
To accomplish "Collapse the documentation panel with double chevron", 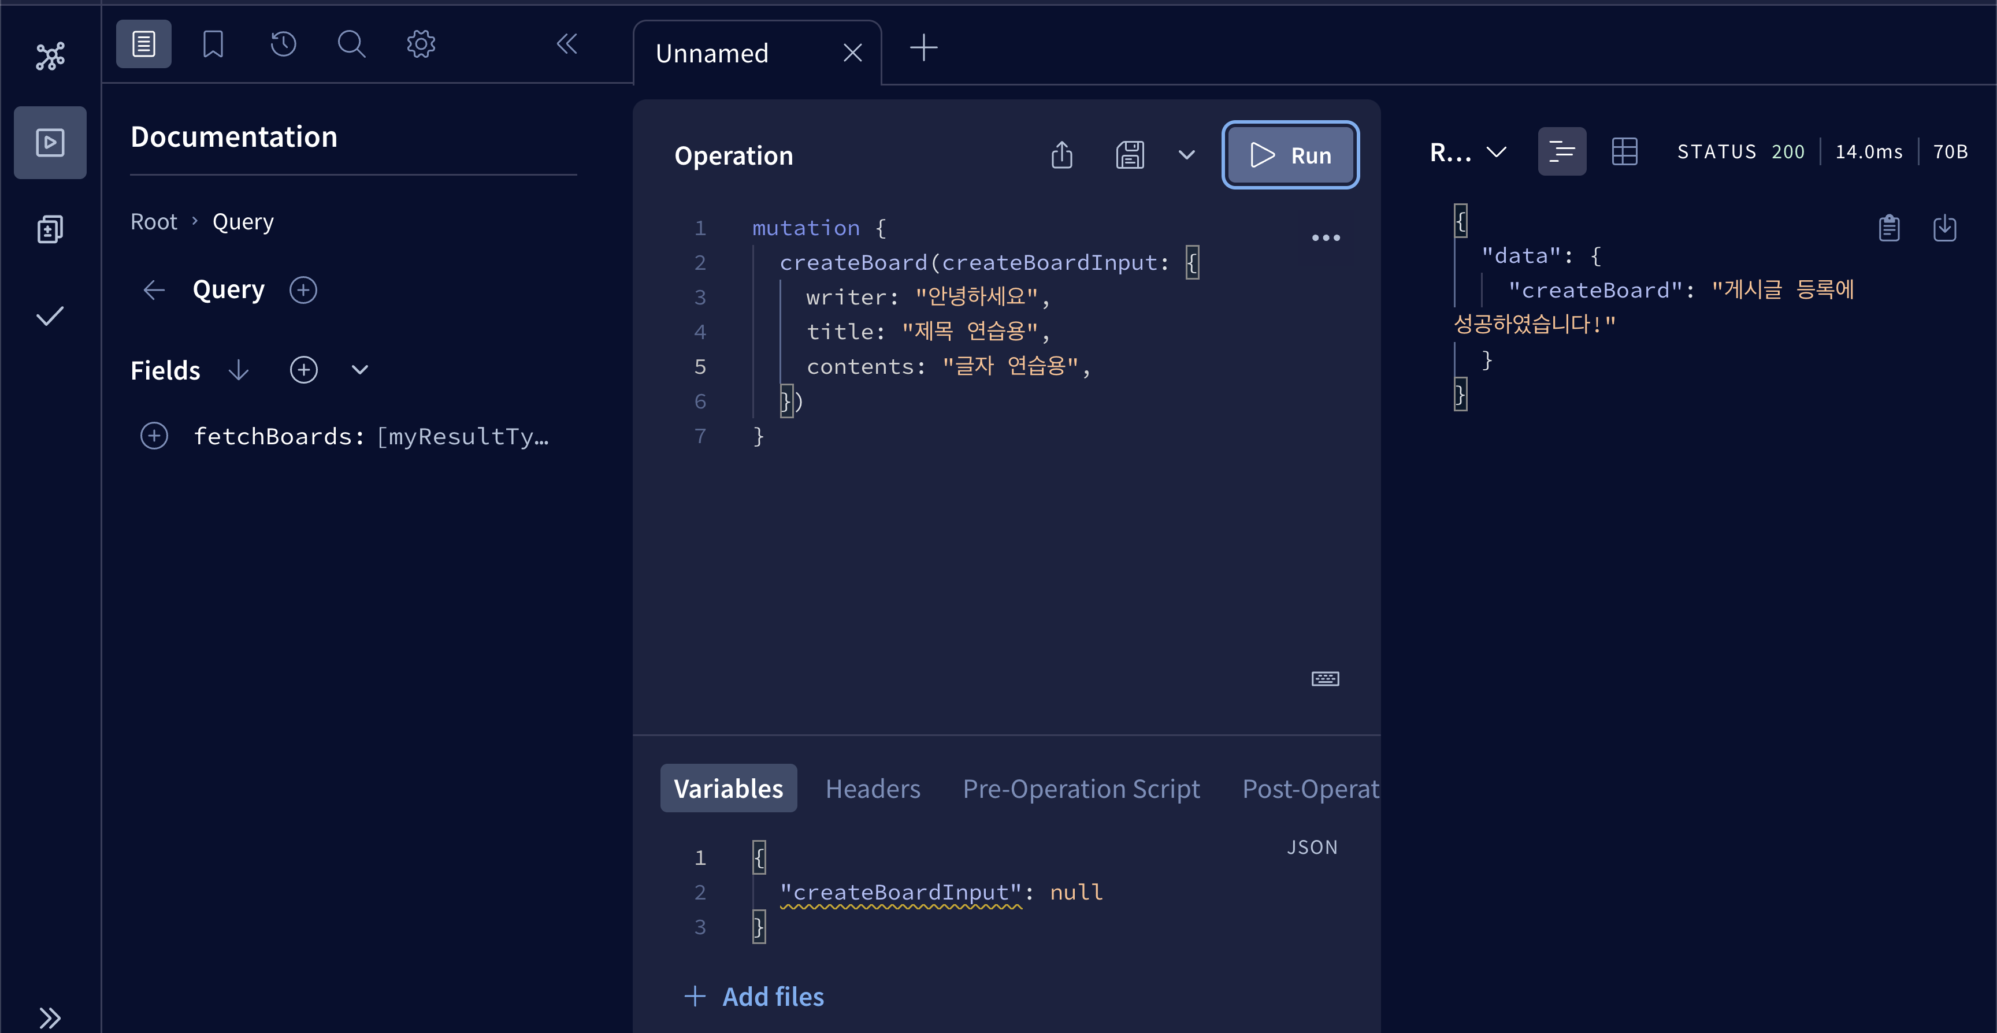I will click(x=567, y=44).
